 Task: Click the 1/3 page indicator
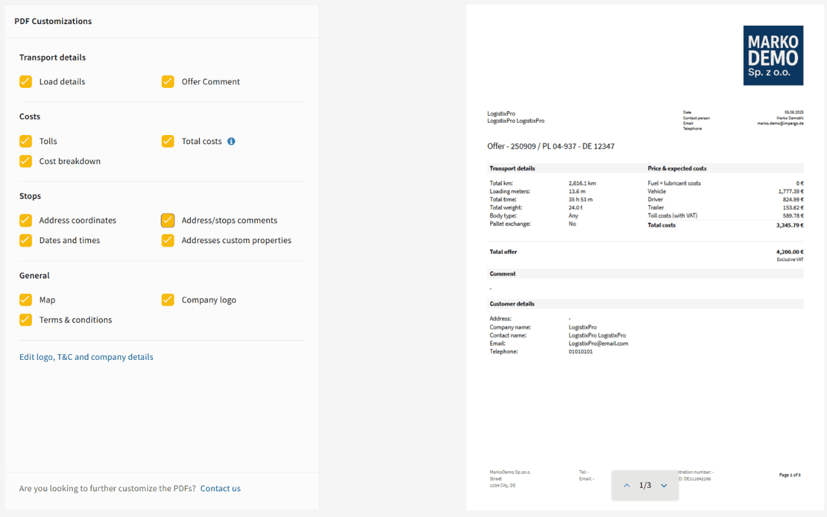[x=645, y=485]
